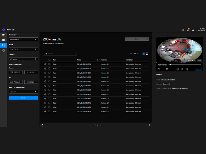This screenshot has width=206, height=154.
Task: Mute the video preview speaker
Action: pos(159,69)
